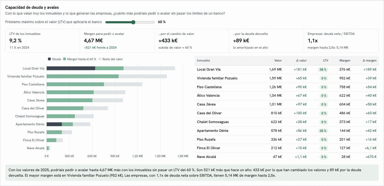Click the '1,1x' debt/EBITDA figure
Screen dimensions: 384x186
tap(313, 41)
